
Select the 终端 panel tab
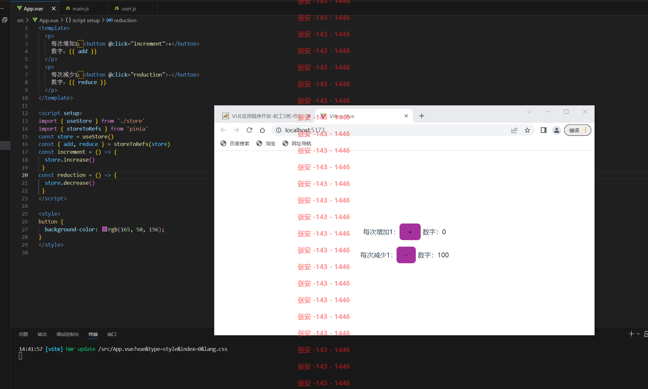click(93, 334)
